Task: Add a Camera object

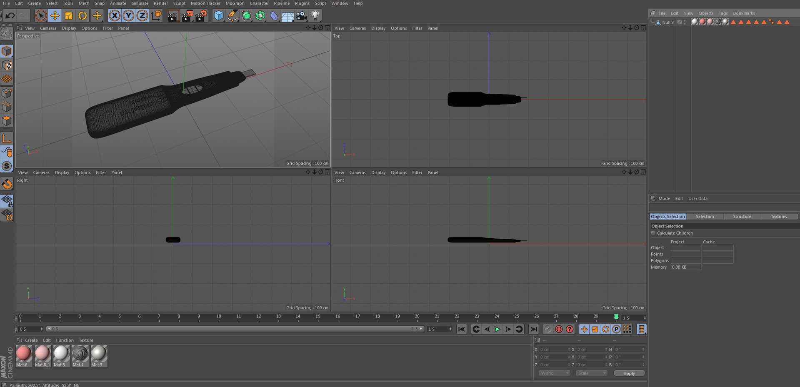Action: tap(301, 16)
